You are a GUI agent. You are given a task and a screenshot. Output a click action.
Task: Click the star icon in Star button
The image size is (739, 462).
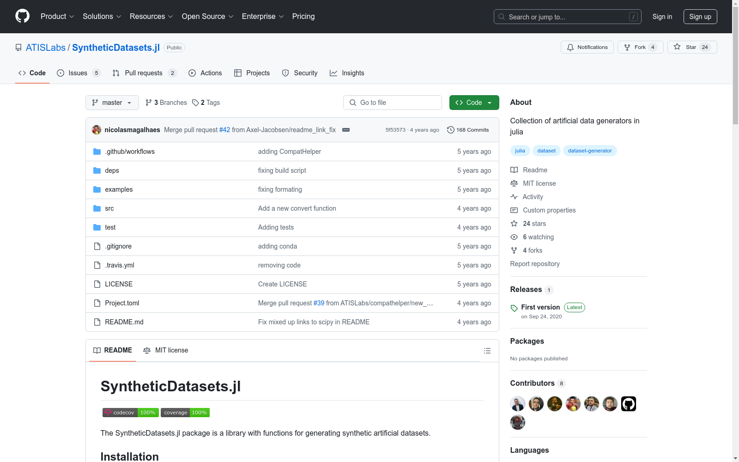click(677, 47)
